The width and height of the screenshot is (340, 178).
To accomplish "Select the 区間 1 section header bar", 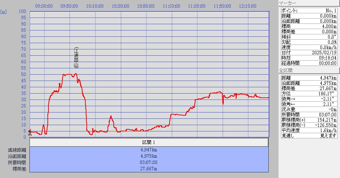I will (x=149, y=143).
